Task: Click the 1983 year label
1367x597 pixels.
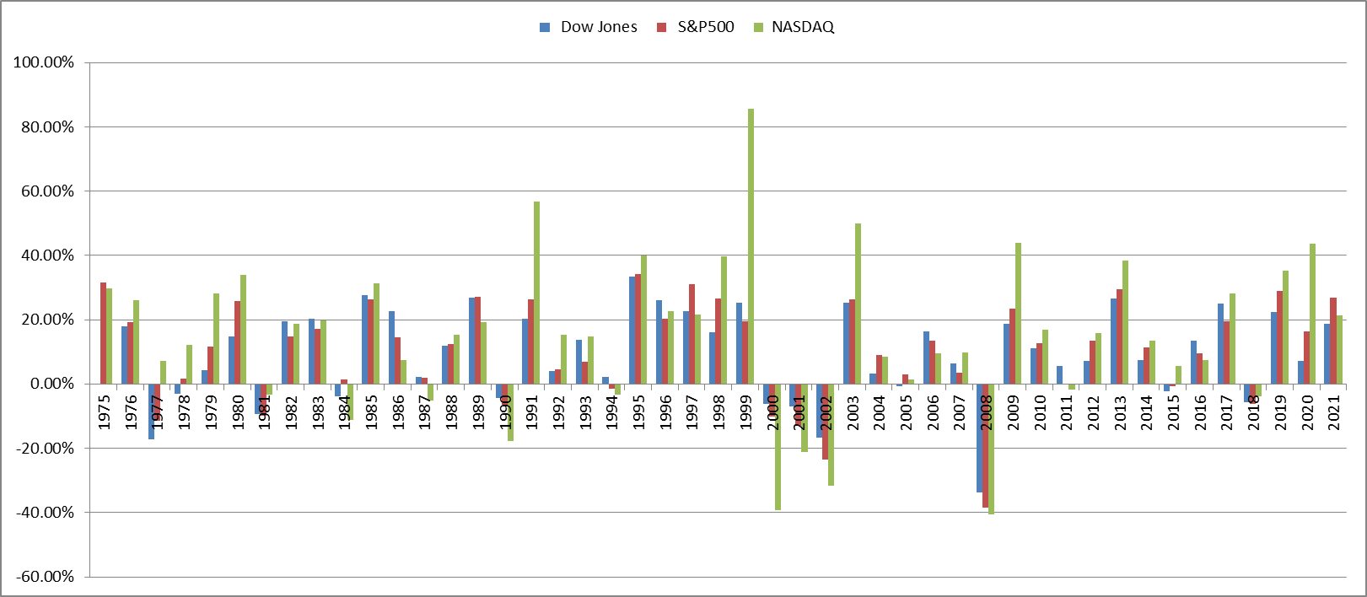Action: (318, 411)
